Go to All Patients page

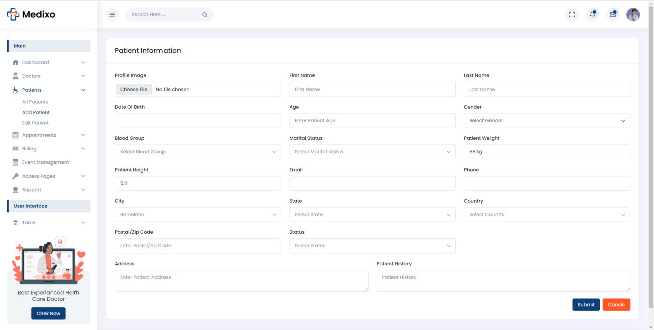(x=35, y=102)
